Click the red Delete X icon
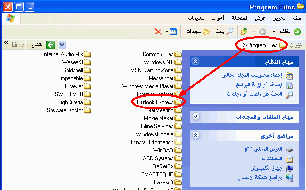The height and width of the screenshot is (190, 306). pyautogui.click(x=158, y=32)
